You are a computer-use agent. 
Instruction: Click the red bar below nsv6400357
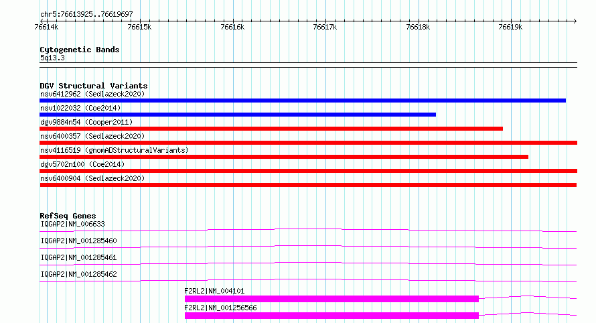pyautogui.click(x=308, y=143)
